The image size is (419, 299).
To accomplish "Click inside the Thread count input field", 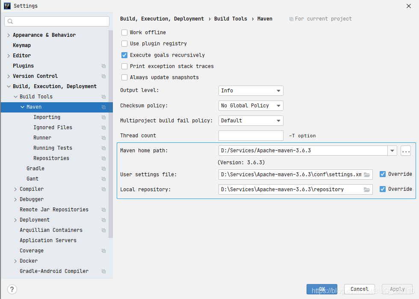I will [251, 135].
